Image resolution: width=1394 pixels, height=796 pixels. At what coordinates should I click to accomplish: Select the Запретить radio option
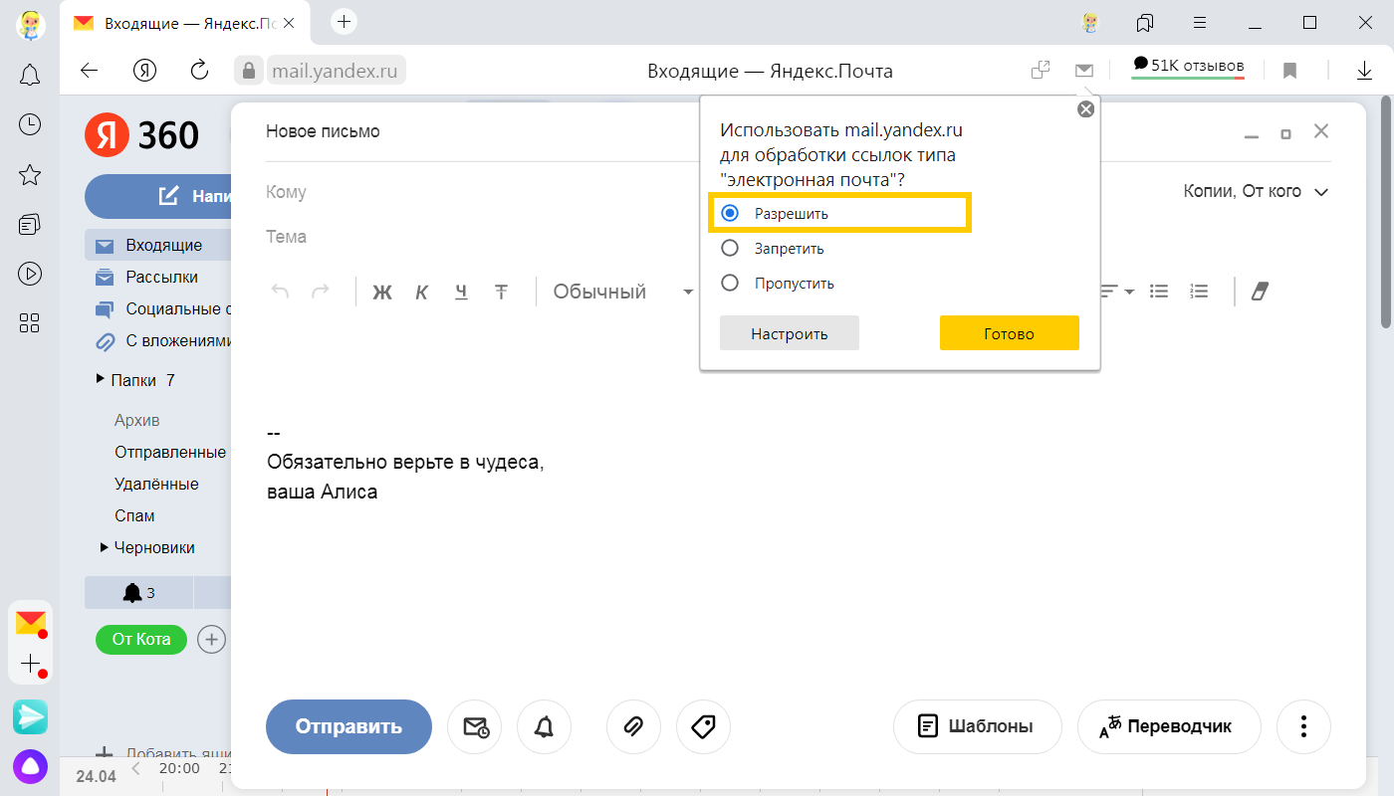730,248
